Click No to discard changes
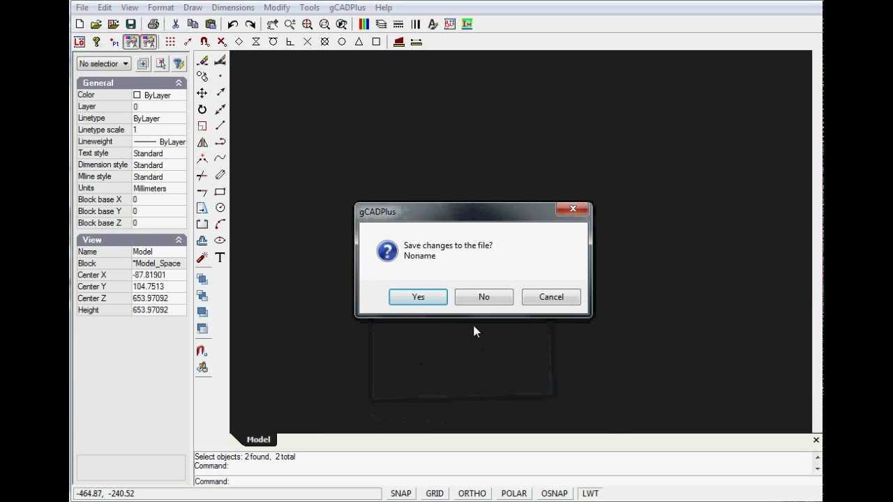This screenshot has height=502, width=893. [484, 297]
